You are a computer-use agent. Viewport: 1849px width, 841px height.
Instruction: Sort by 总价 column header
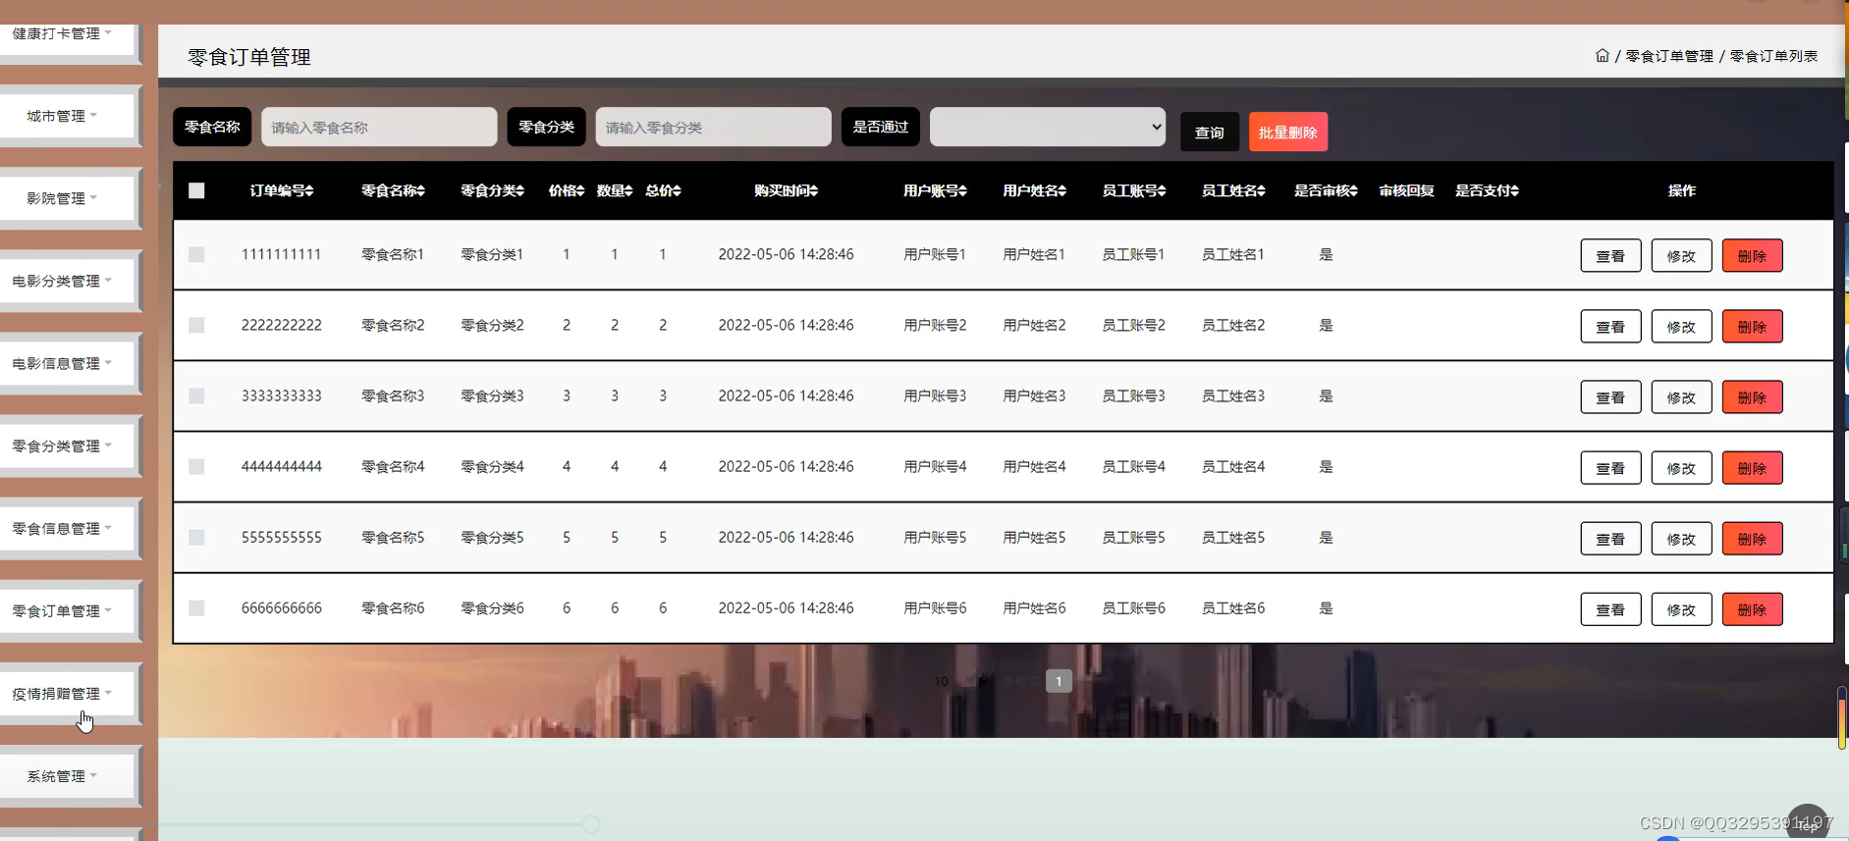pyautogui.click(x=663, y=190)
